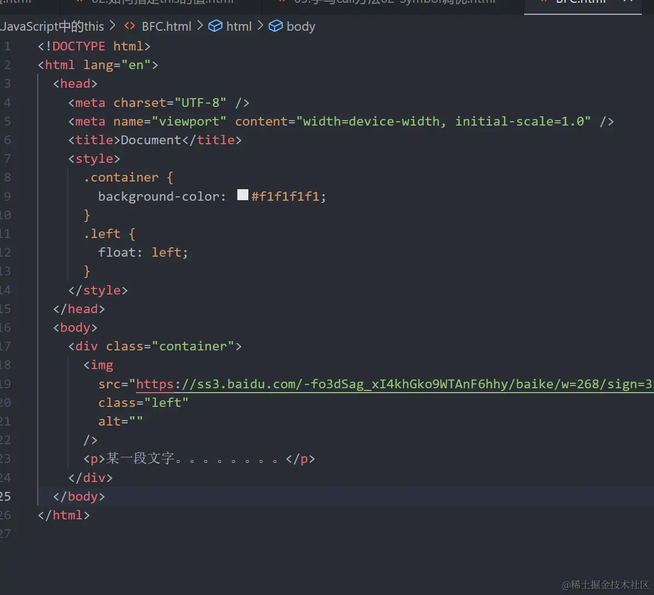
Task: Open color picker swatch for #f1f1f1f1
Action: point(243,195)
